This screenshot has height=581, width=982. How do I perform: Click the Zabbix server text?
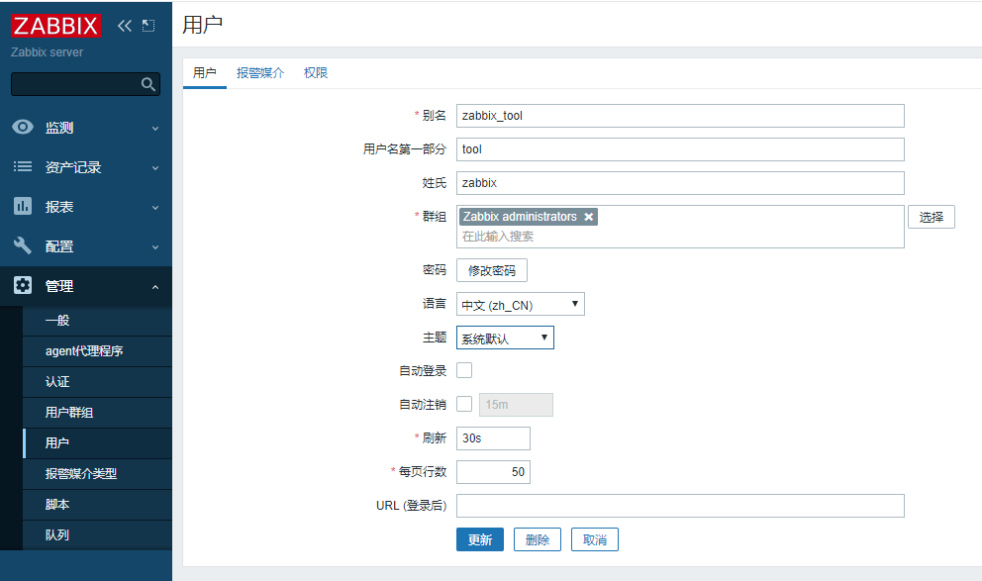pyautogui.click(x=47, y=52)
